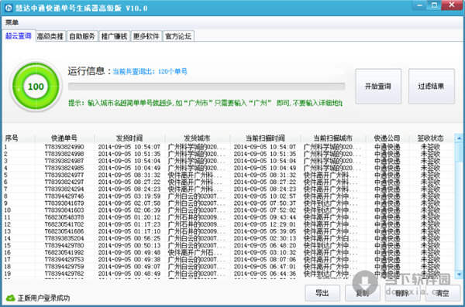Select tracking number 778393841603 in row 10

[64, 210]
